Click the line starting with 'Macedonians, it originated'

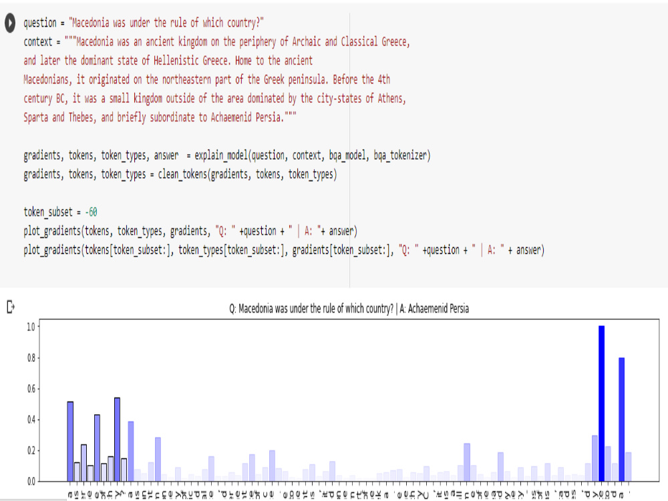coord(206,79)
